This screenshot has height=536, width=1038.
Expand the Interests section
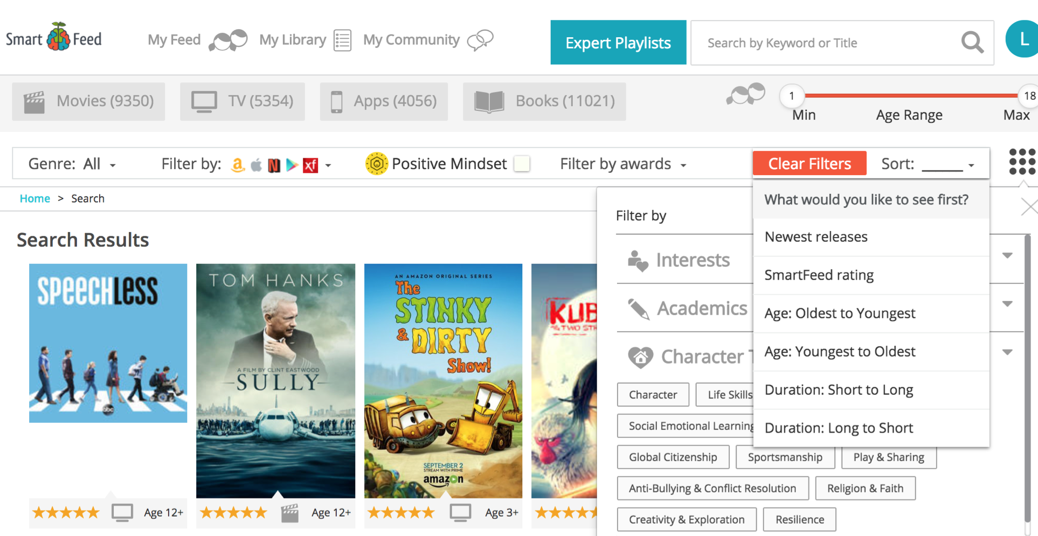coord(1007,255)
